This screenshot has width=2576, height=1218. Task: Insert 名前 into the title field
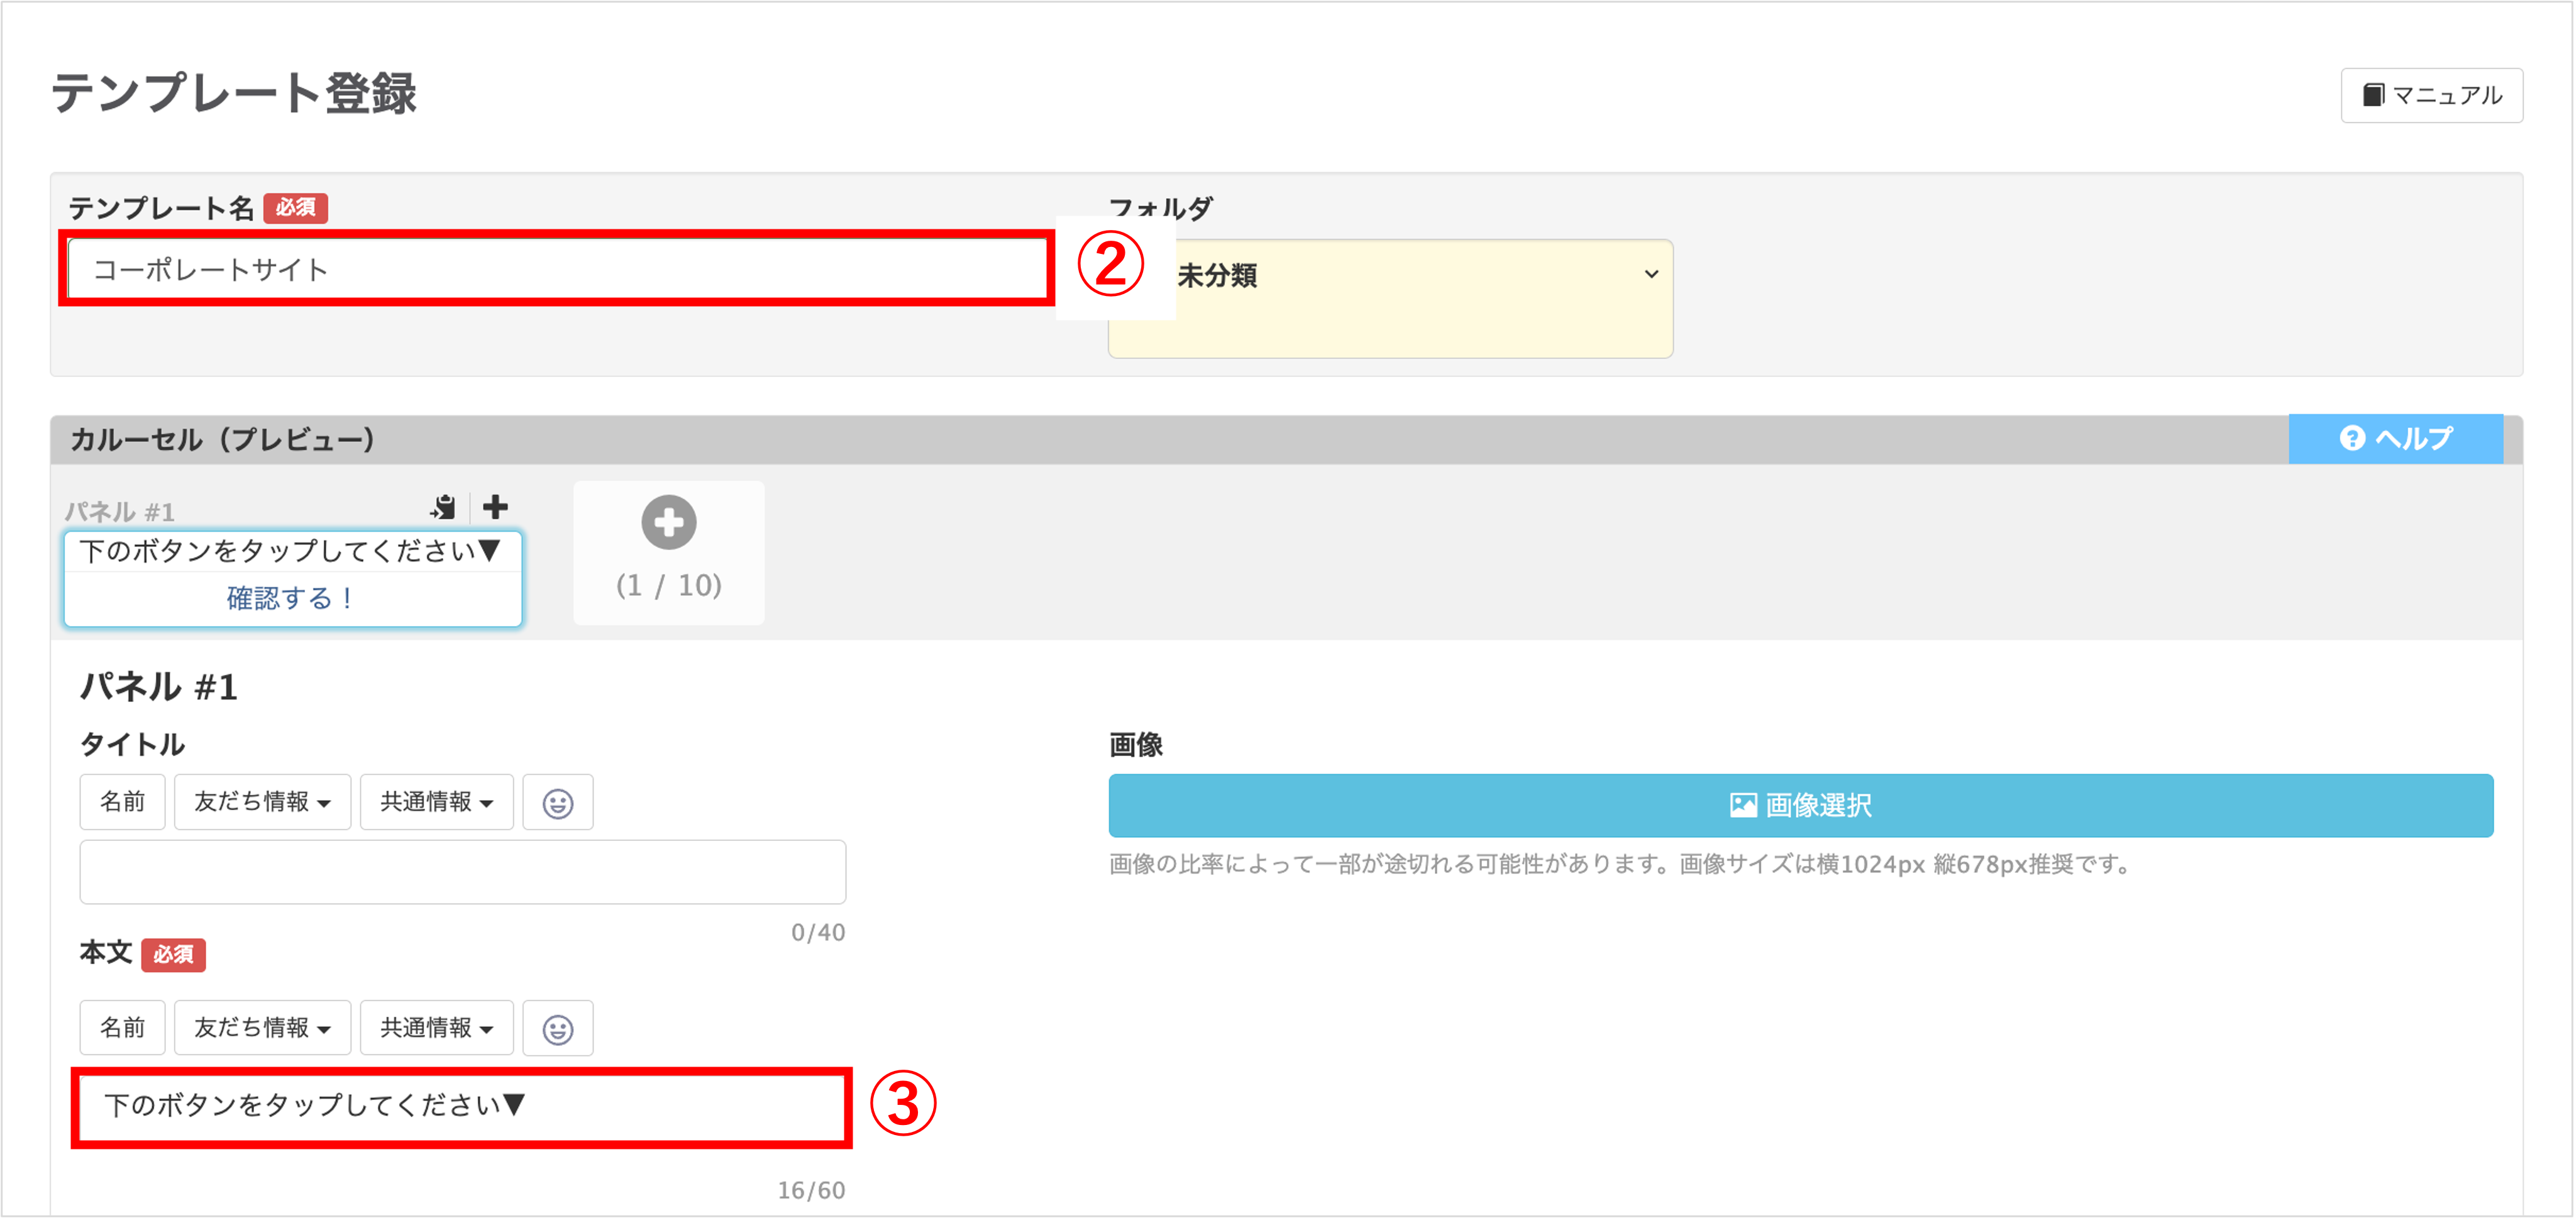coord(122,803)
